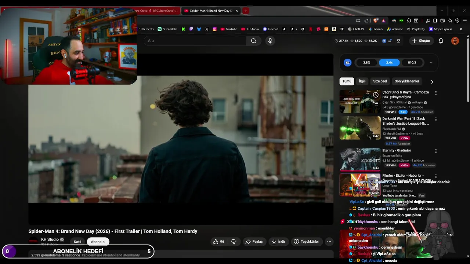
Task: Click the #spiderman4 hashtag link
Action: (92, 255)
